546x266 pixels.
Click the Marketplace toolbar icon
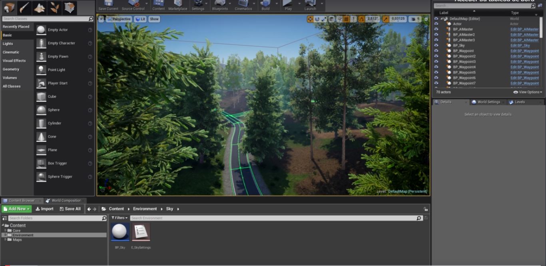point(178,5)
